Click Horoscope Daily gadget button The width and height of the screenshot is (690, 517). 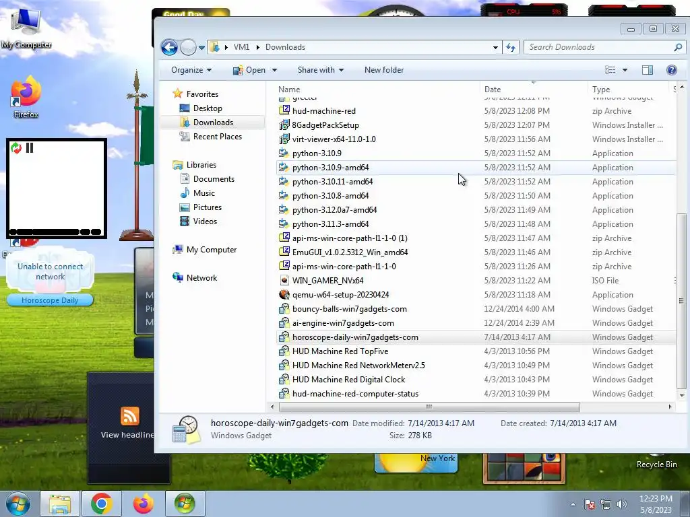[x=50, y=300]
